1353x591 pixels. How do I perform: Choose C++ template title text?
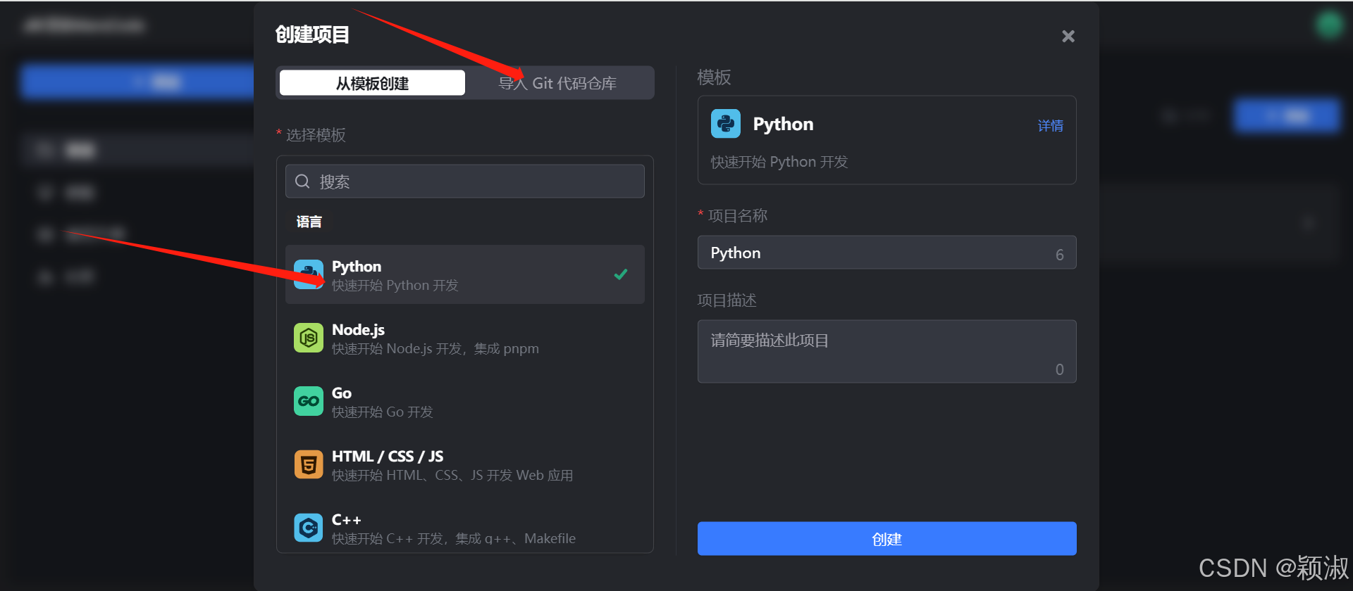pyautogui.click(x=346, y=520)
